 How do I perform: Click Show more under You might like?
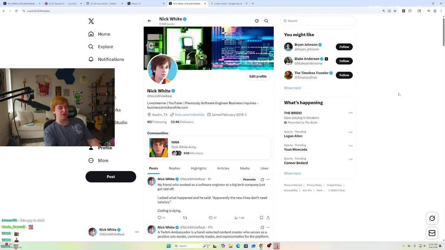292,88
